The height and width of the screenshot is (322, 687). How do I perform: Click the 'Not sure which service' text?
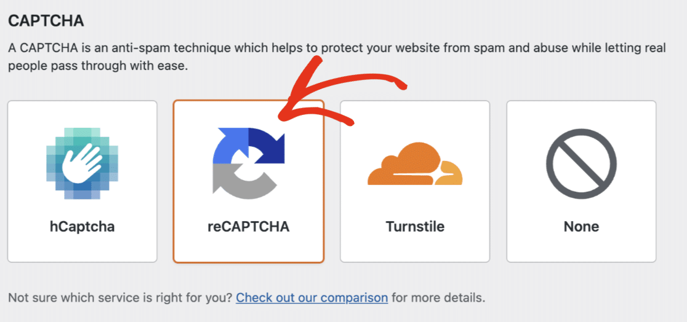click(120, 298)
